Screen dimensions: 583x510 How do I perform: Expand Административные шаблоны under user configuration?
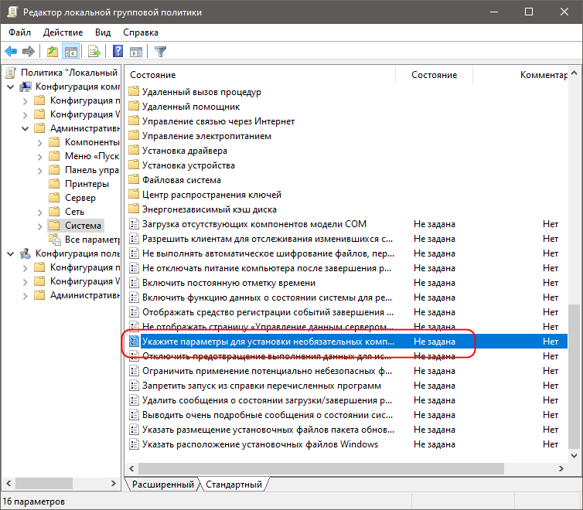coord(26,296)
